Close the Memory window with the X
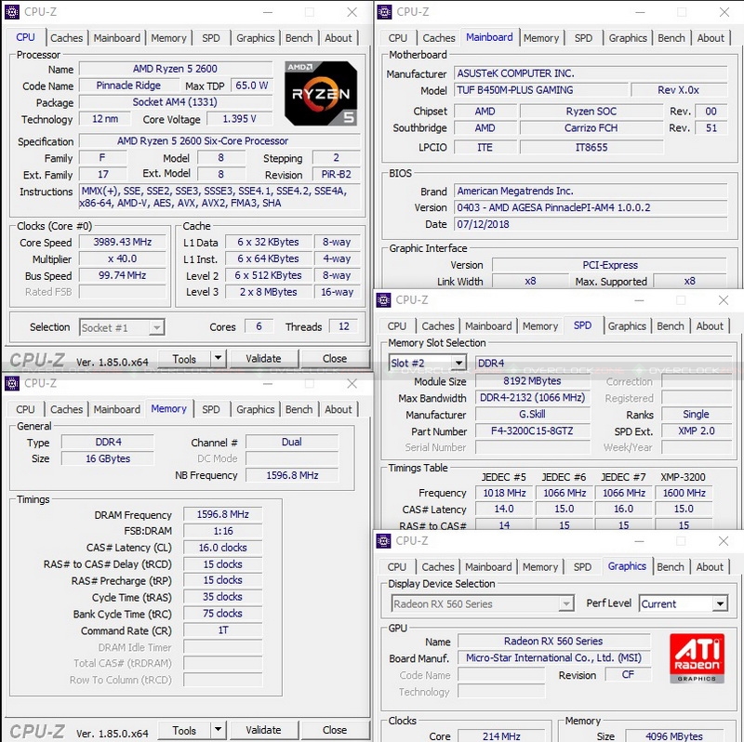The width and height of the screenshot is (744, 742). point(352,383)
